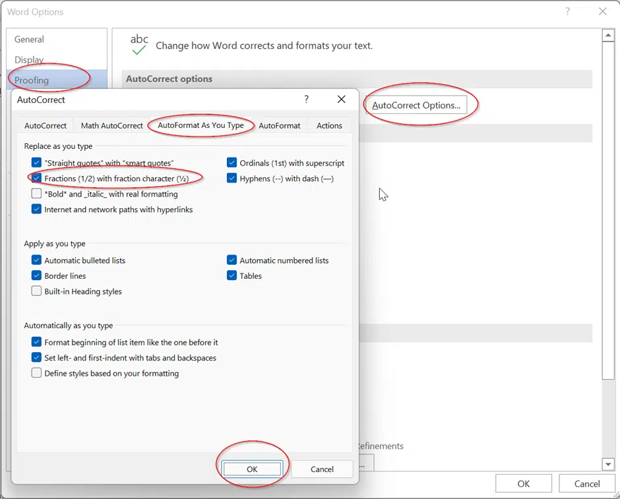
Task: Select Proofing in Word Options sidebar
Action: click(x=57, y=80)
